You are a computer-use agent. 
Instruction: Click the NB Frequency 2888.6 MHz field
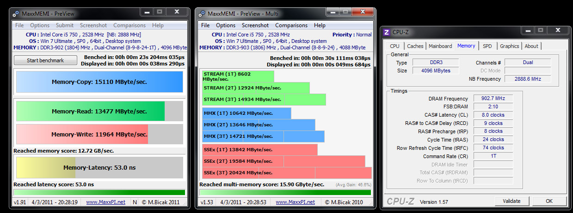(x=528, y=79)
